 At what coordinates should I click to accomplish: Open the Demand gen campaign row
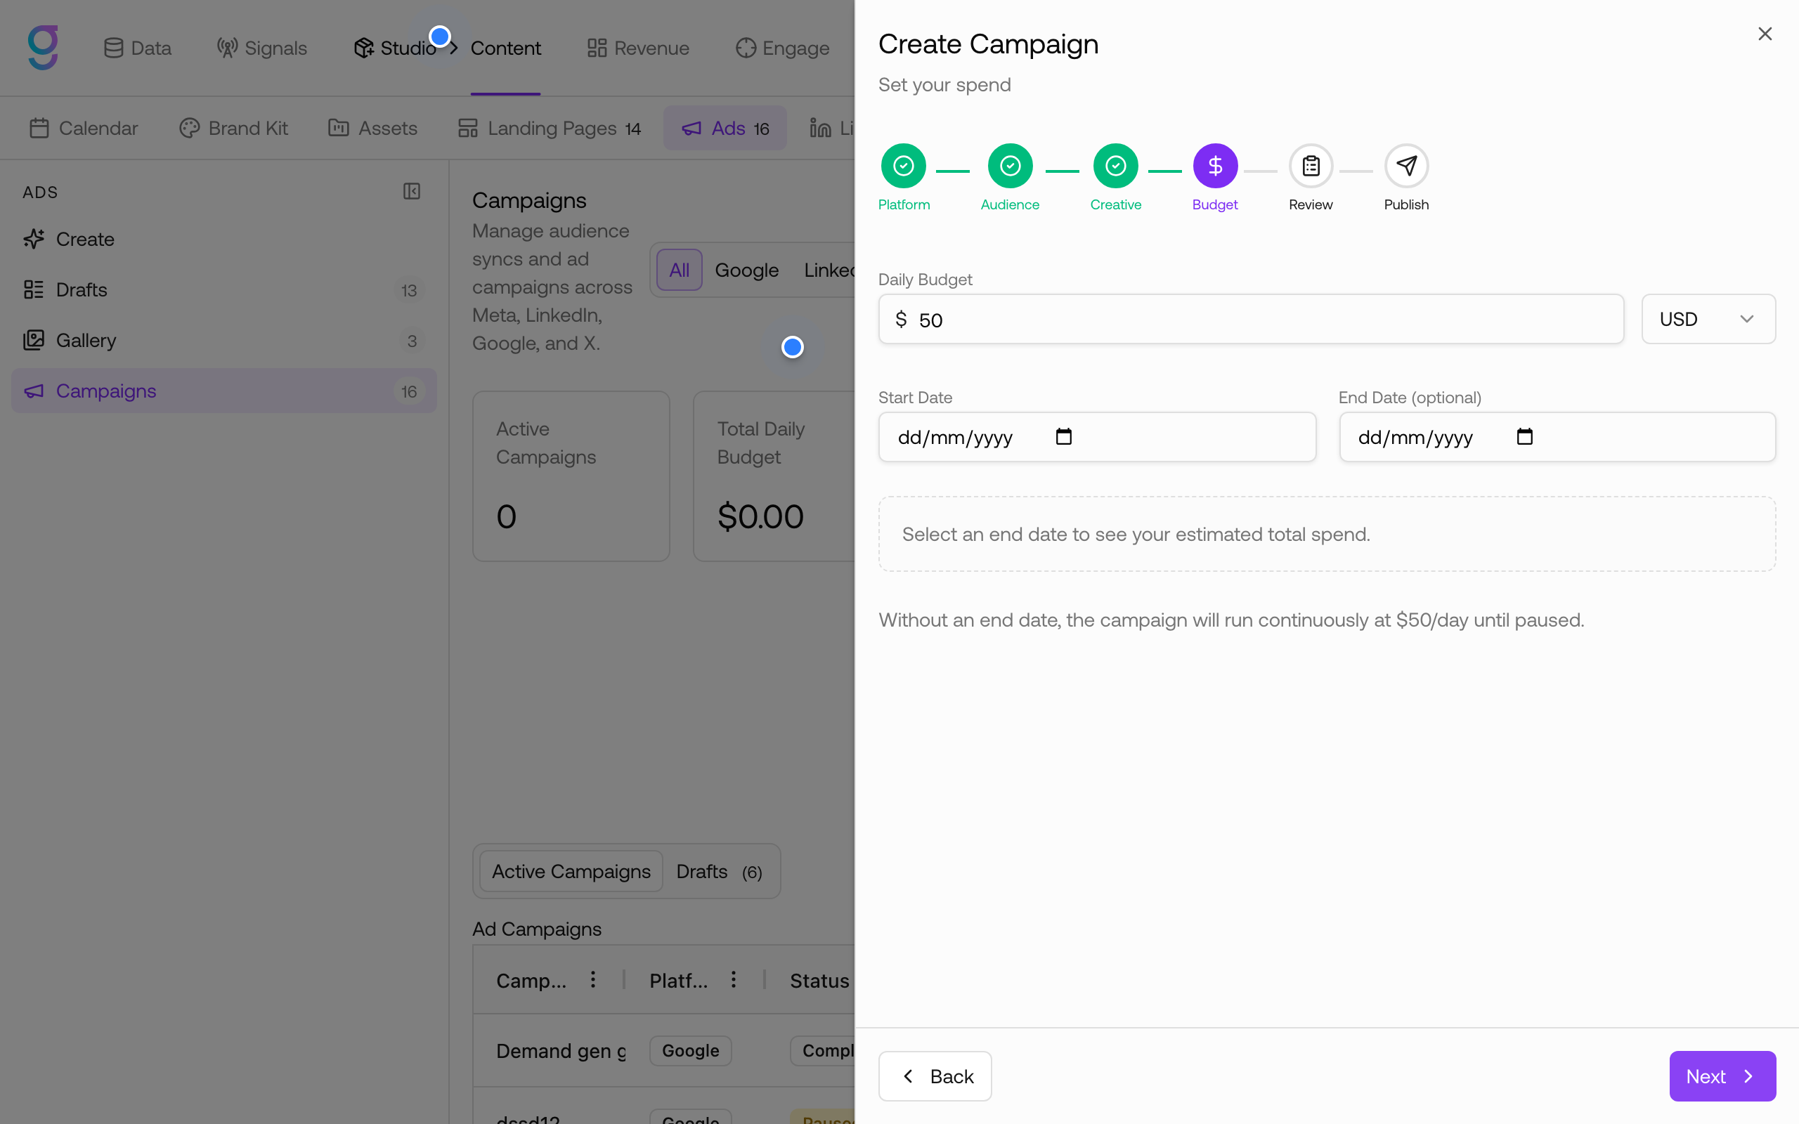point(561,1050)
